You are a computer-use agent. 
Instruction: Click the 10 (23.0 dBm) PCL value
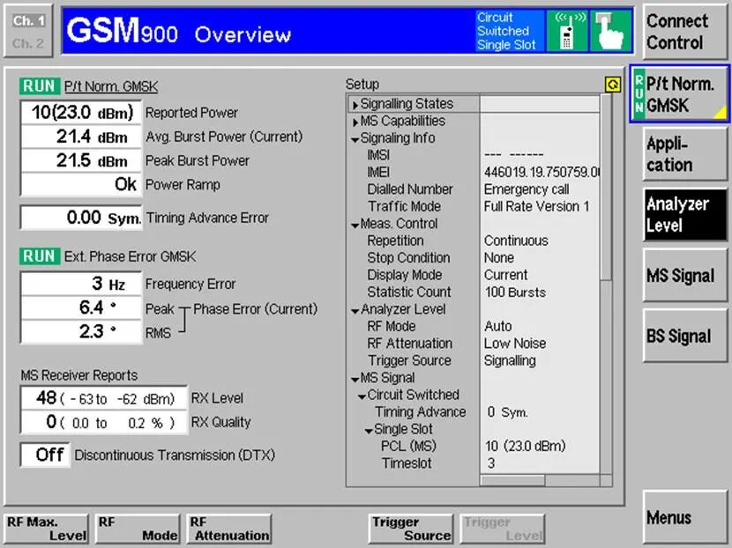pyautogui.click(x=526, y=447)
